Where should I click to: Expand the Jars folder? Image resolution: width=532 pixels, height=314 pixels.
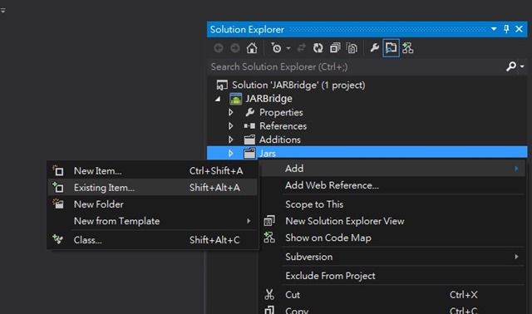click(x=231, y=153)
